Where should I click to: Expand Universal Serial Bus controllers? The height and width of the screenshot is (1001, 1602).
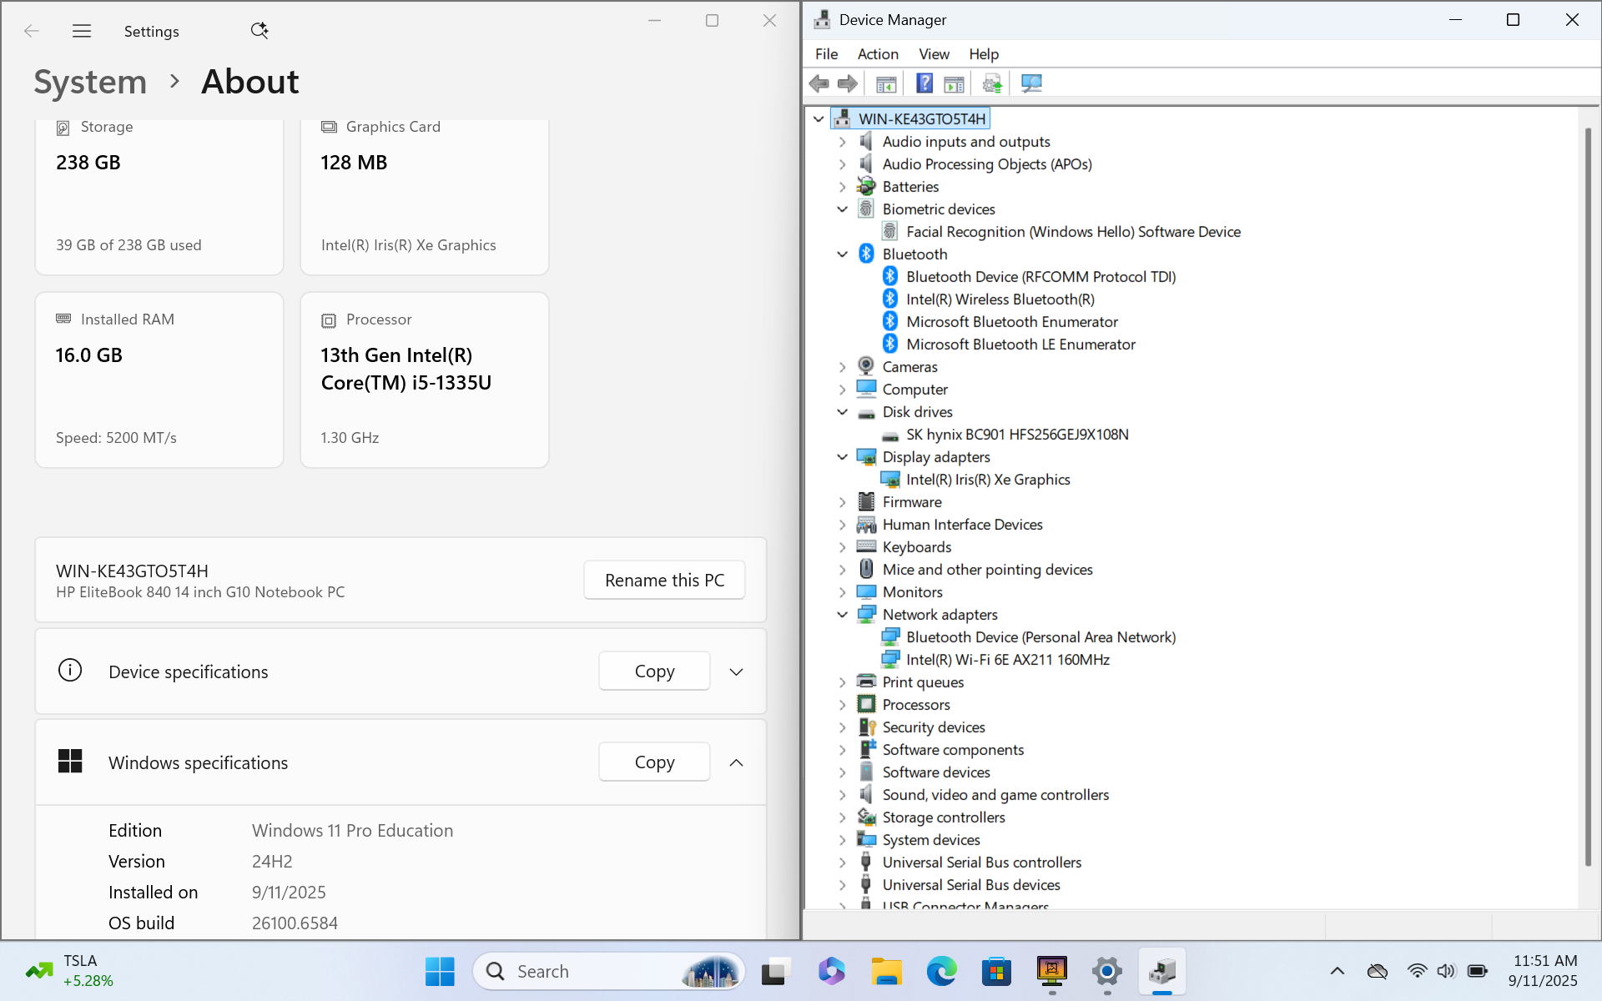coord(843,862)
